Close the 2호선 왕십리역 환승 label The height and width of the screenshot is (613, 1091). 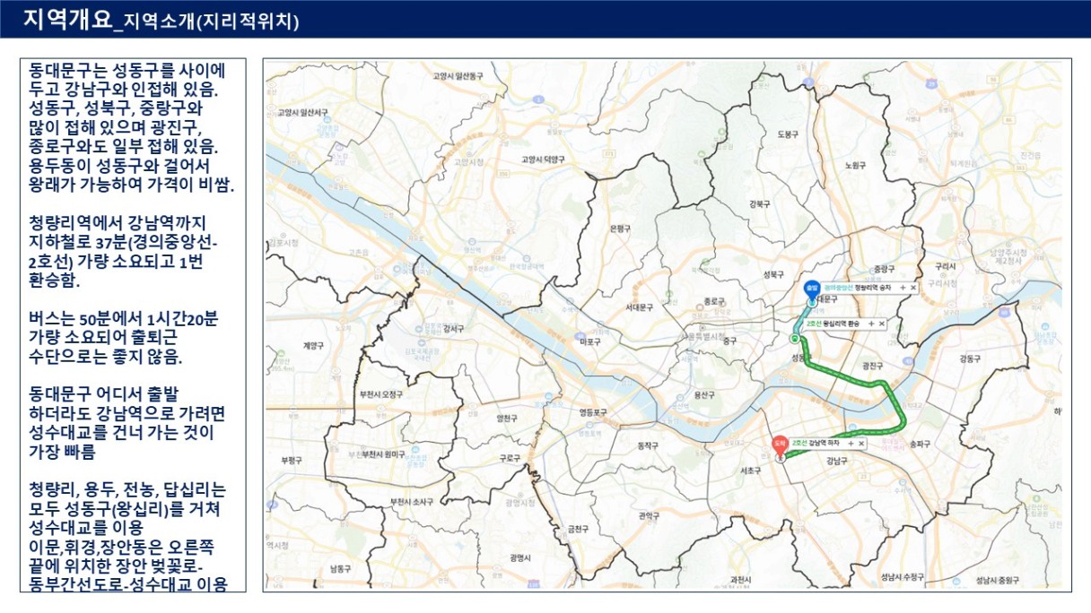click(882, 323)
